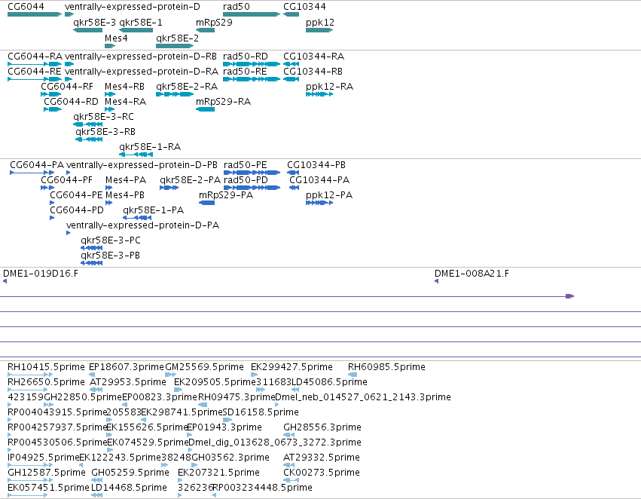Click the qkr58E-2-RA transcript label
This screenshot has height=499, width=641.
(x=187, y=87)
